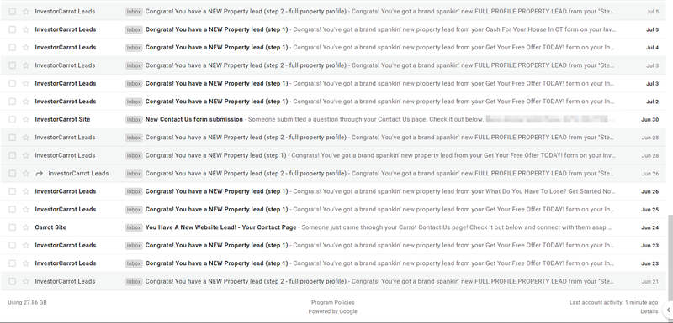Expand the side panel arrow at bottom right

[x=668, y=310]
